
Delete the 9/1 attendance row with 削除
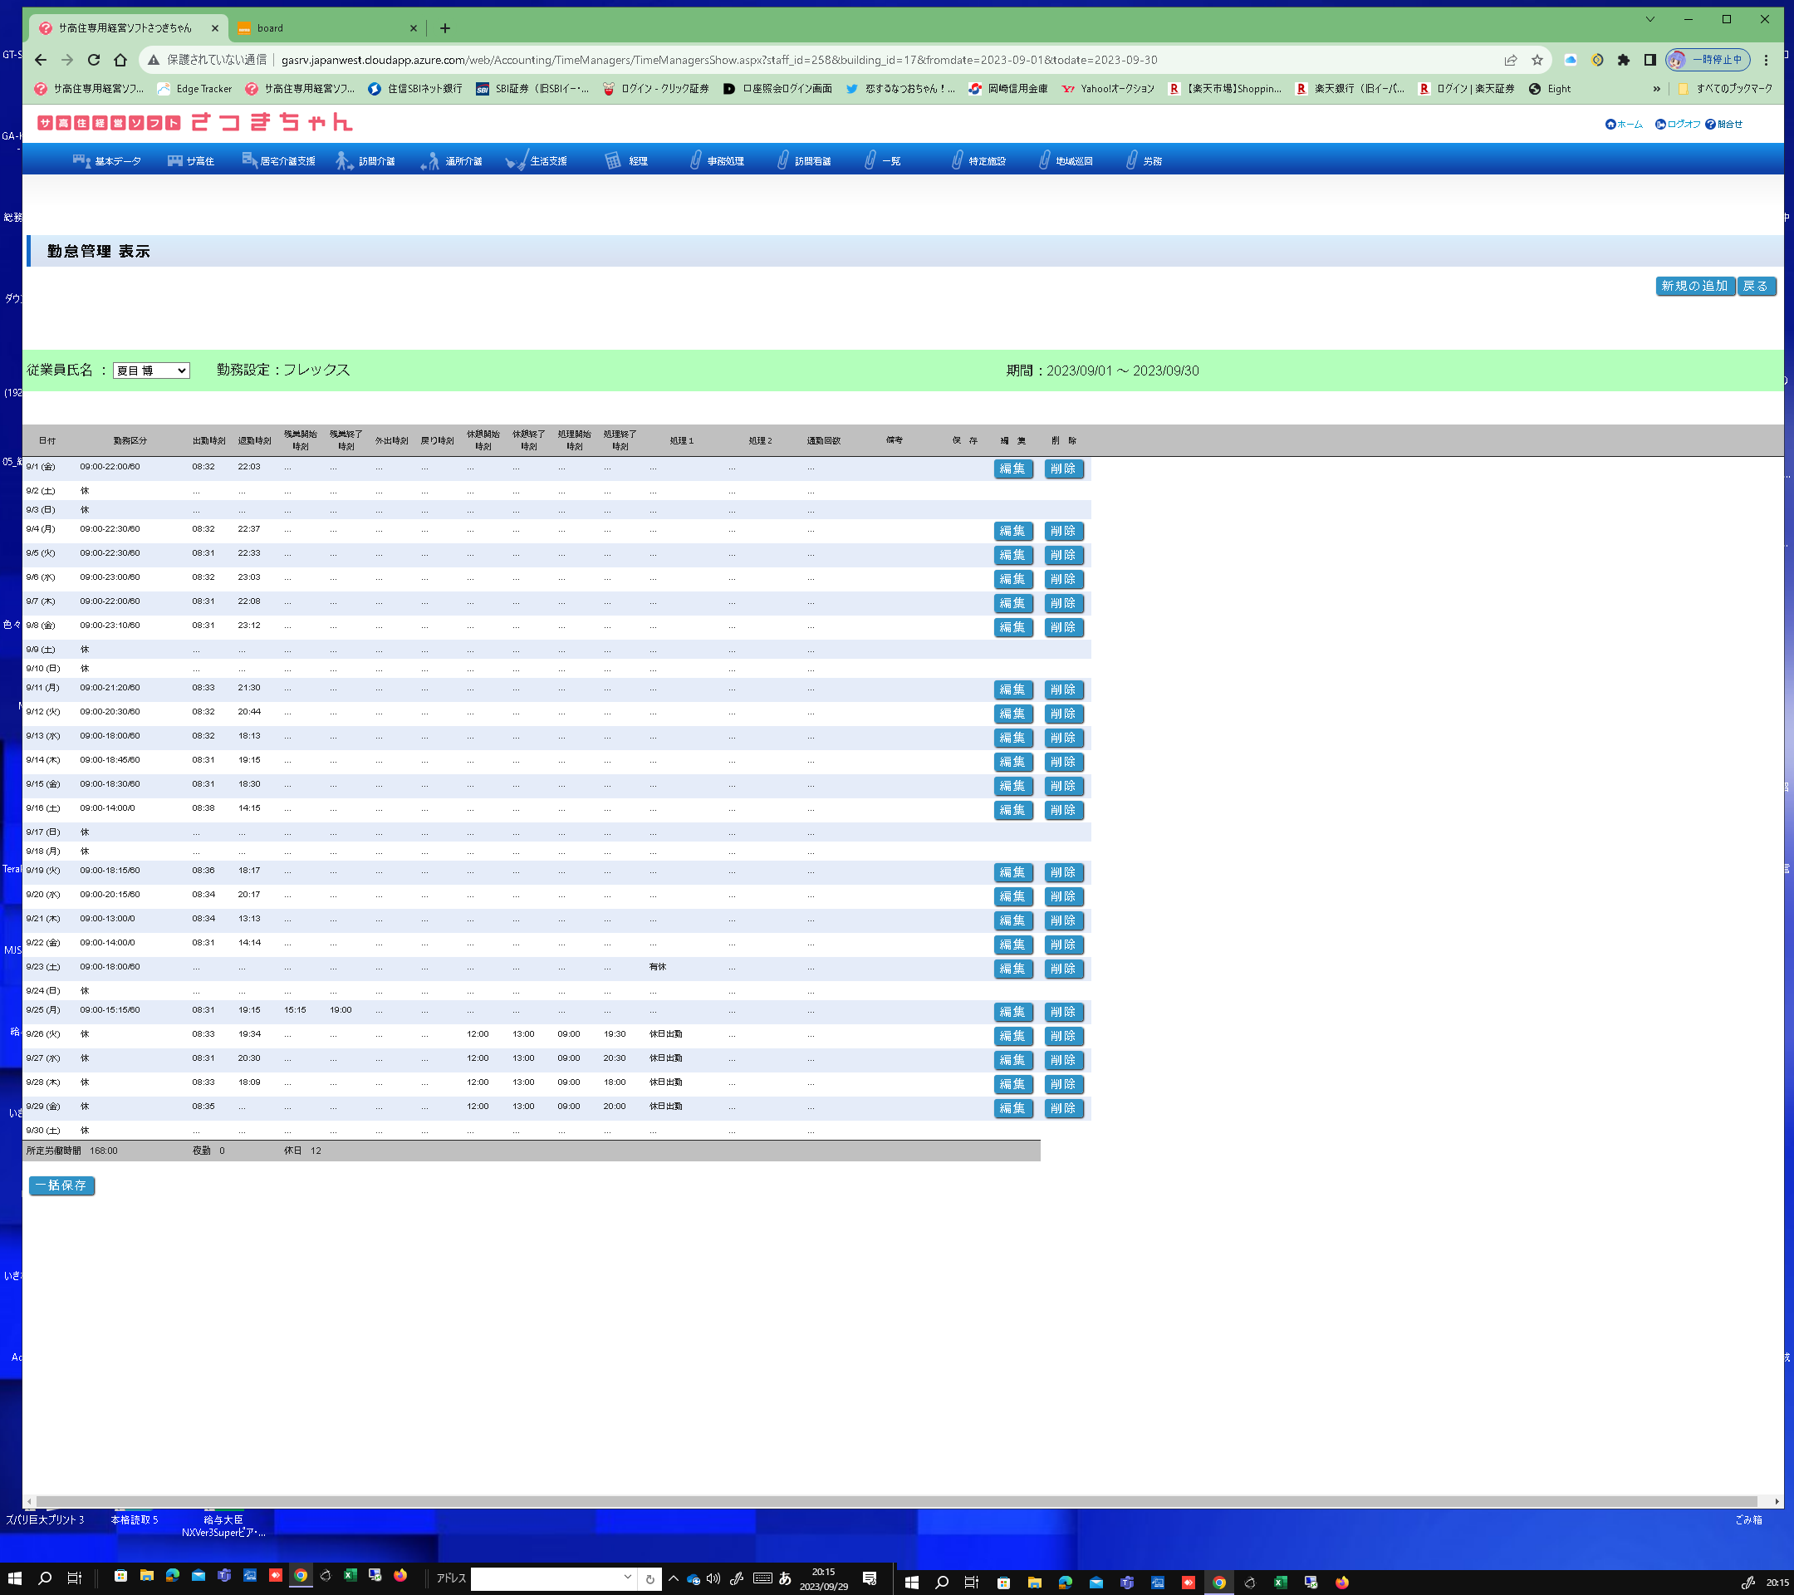1063,469
